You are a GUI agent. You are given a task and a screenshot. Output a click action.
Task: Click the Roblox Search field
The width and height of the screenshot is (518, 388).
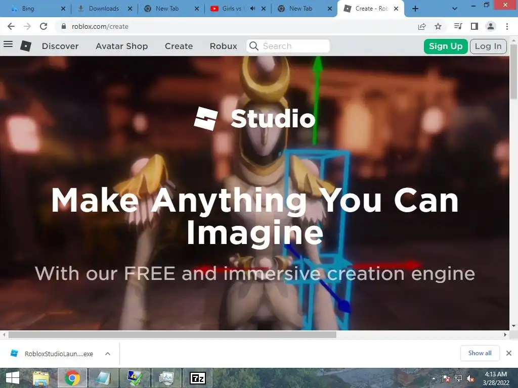[288, 46]
